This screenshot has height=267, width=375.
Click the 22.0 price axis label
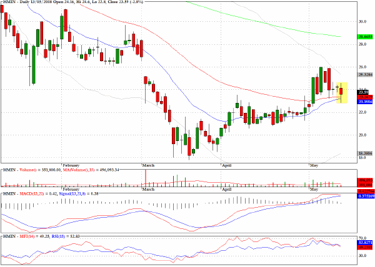click(362, 112)
